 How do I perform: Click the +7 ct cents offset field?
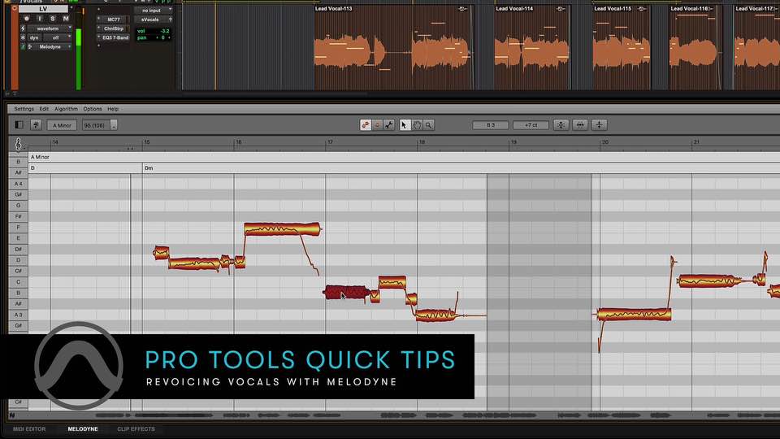pyautogui.click(x=531, y=125)
